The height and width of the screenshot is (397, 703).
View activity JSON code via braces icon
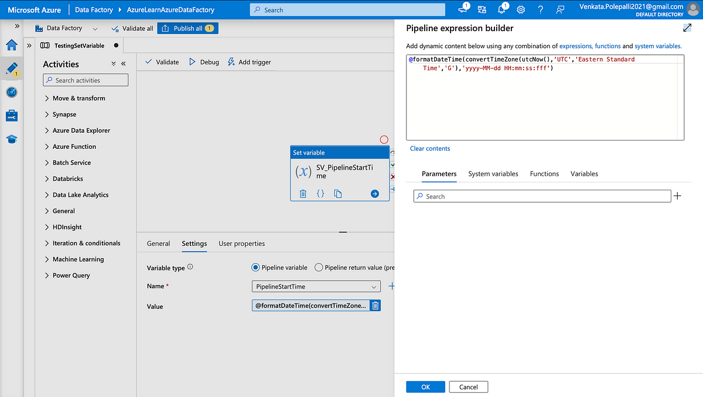tap(320, 194)
